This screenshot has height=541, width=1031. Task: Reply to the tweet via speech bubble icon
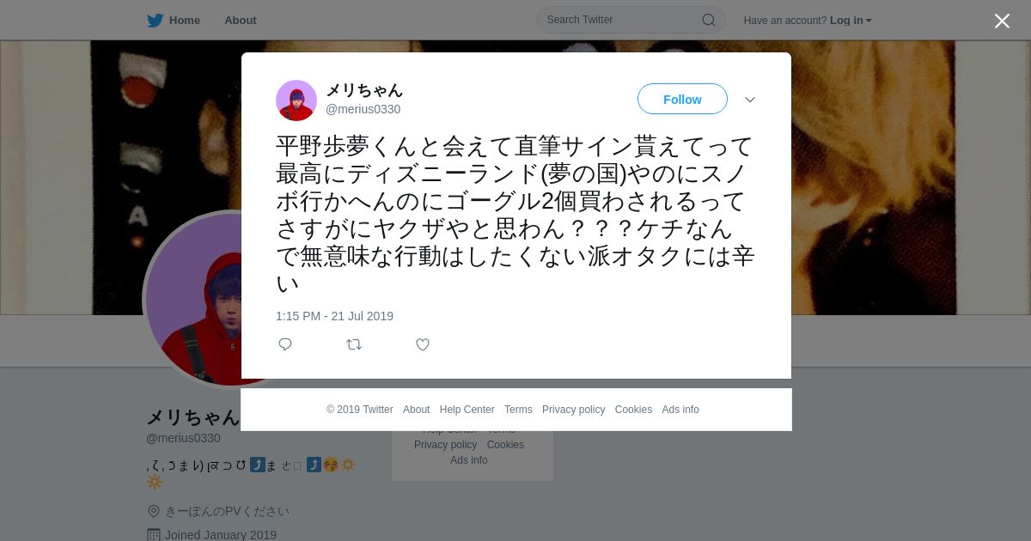tap(285, 344)
